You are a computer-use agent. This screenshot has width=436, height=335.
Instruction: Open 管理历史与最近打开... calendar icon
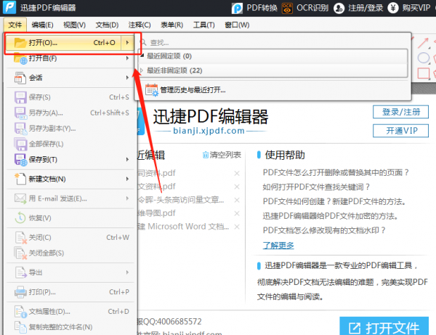point(152,90)
